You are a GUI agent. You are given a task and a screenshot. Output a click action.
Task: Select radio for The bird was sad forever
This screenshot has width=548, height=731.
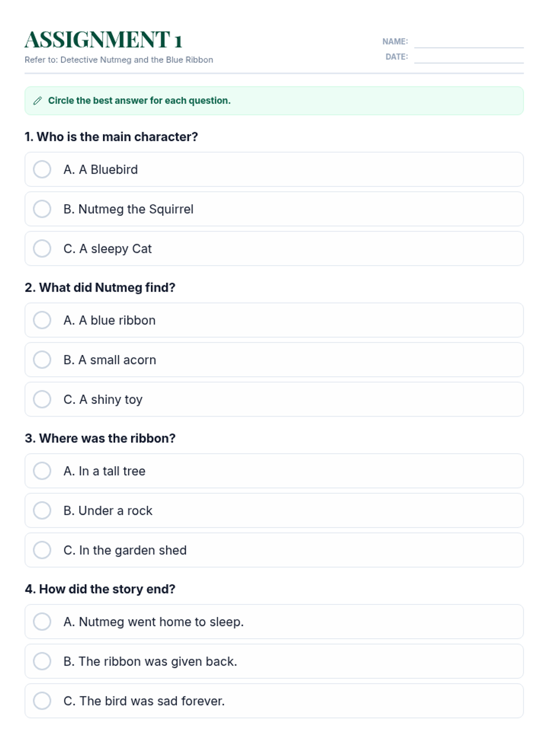click(42, 701)
